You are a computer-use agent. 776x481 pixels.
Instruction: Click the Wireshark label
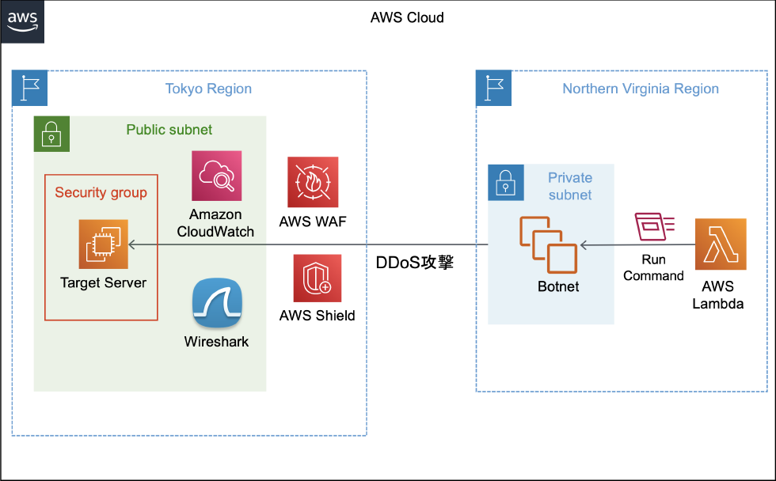click(x=216, y=342)
